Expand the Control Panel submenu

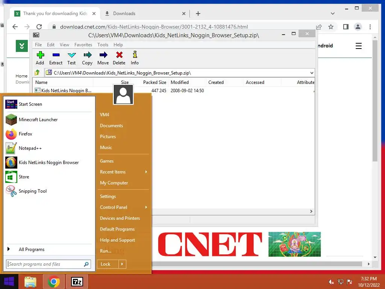click(x=146, y=207)
